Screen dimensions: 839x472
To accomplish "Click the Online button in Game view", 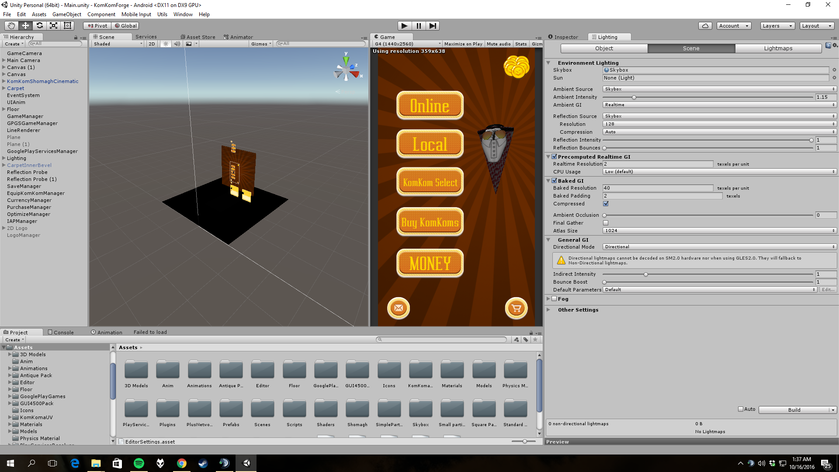I will pyautogui.click(x=430, y=105).
